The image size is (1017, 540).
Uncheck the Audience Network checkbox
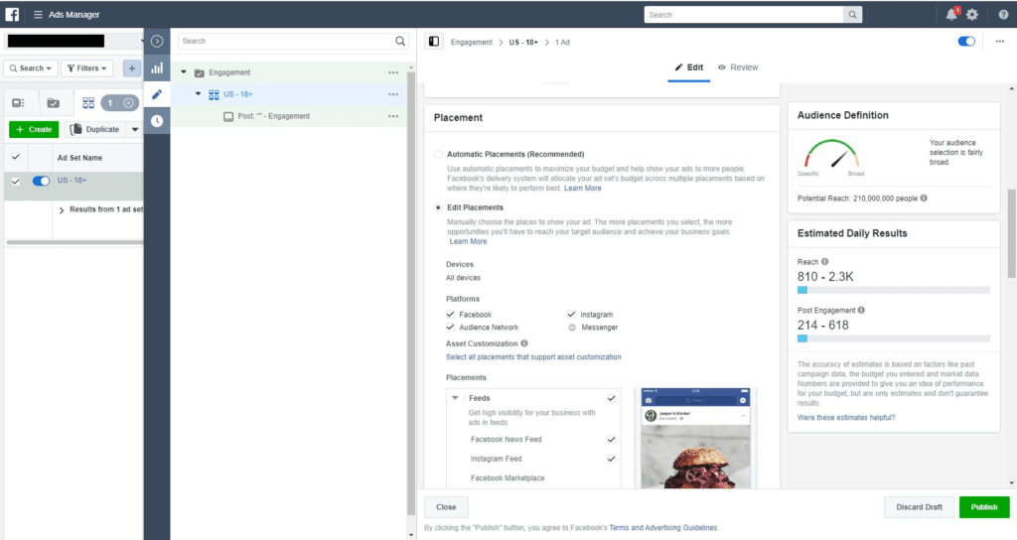click(x=450, y=328)
